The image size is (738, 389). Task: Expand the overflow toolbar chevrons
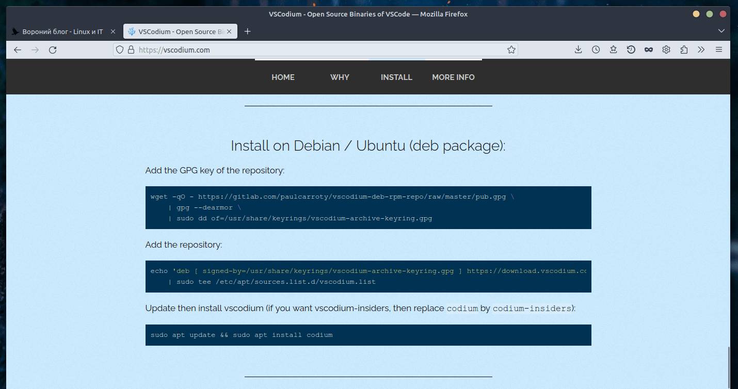701,50
